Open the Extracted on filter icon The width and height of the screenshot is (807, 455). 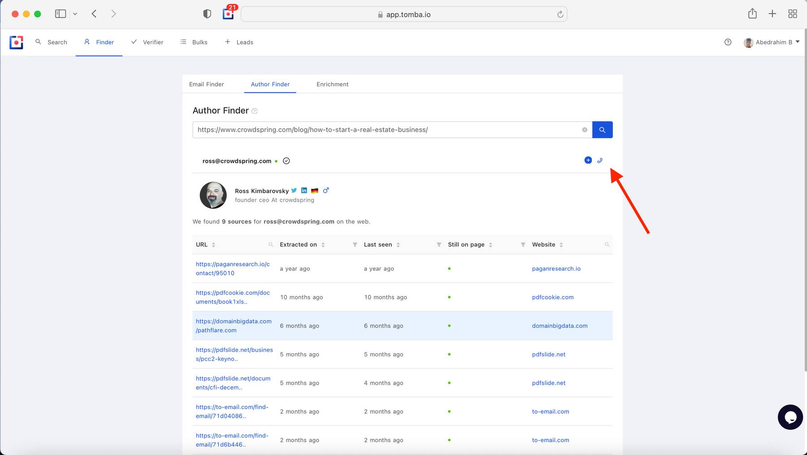[355, 245]
